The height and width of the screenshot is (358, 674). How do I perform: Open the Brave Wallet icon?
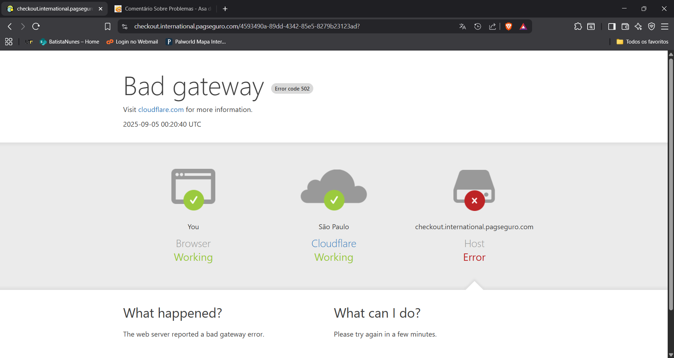(x=625, y=26)
